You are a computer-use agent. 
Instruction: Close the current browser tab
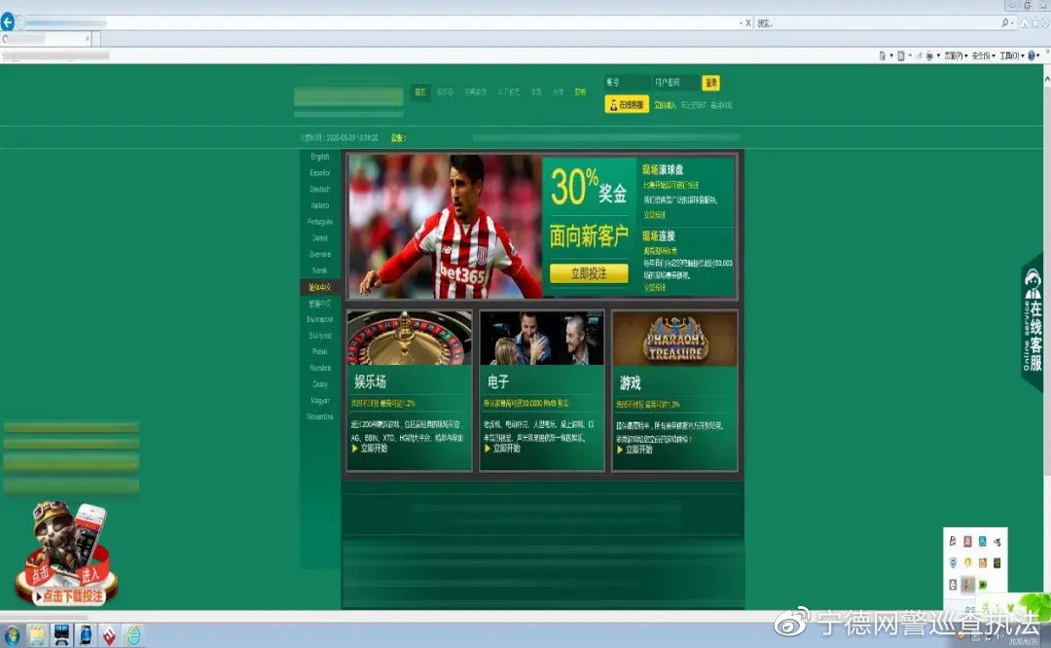(x=88, y=39)
